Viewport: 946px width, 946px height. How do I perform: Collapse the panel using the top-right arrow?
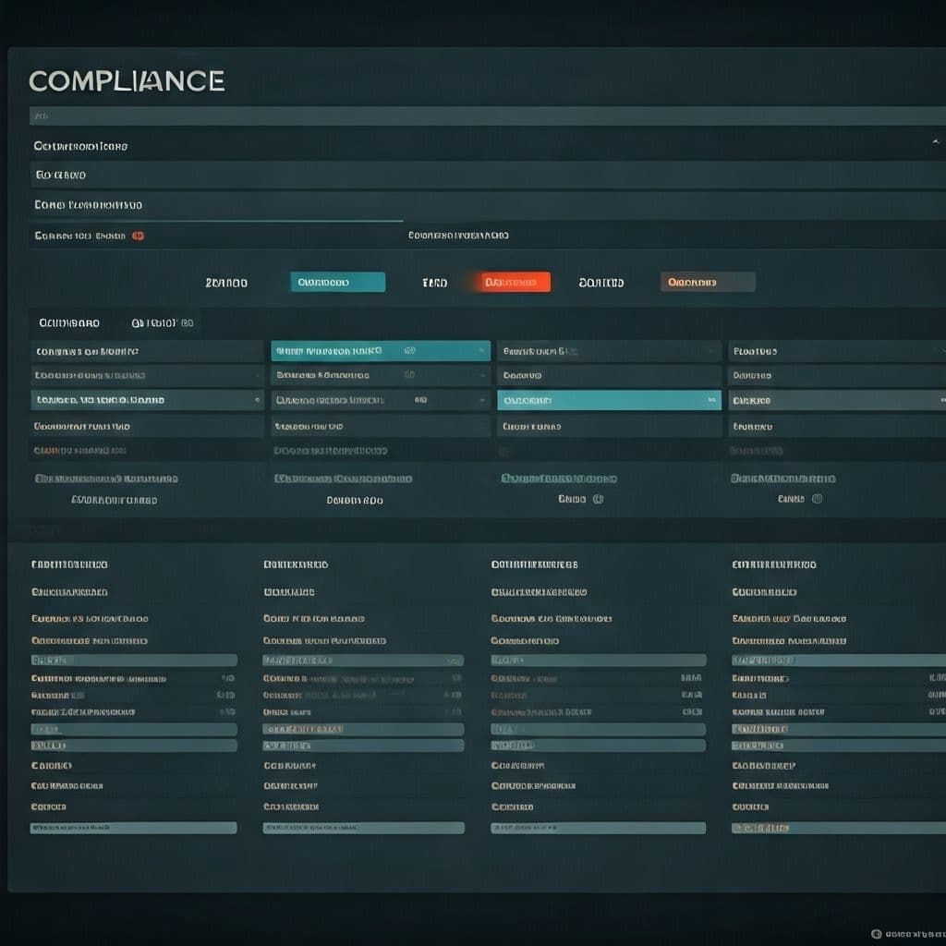coord(936,142)
